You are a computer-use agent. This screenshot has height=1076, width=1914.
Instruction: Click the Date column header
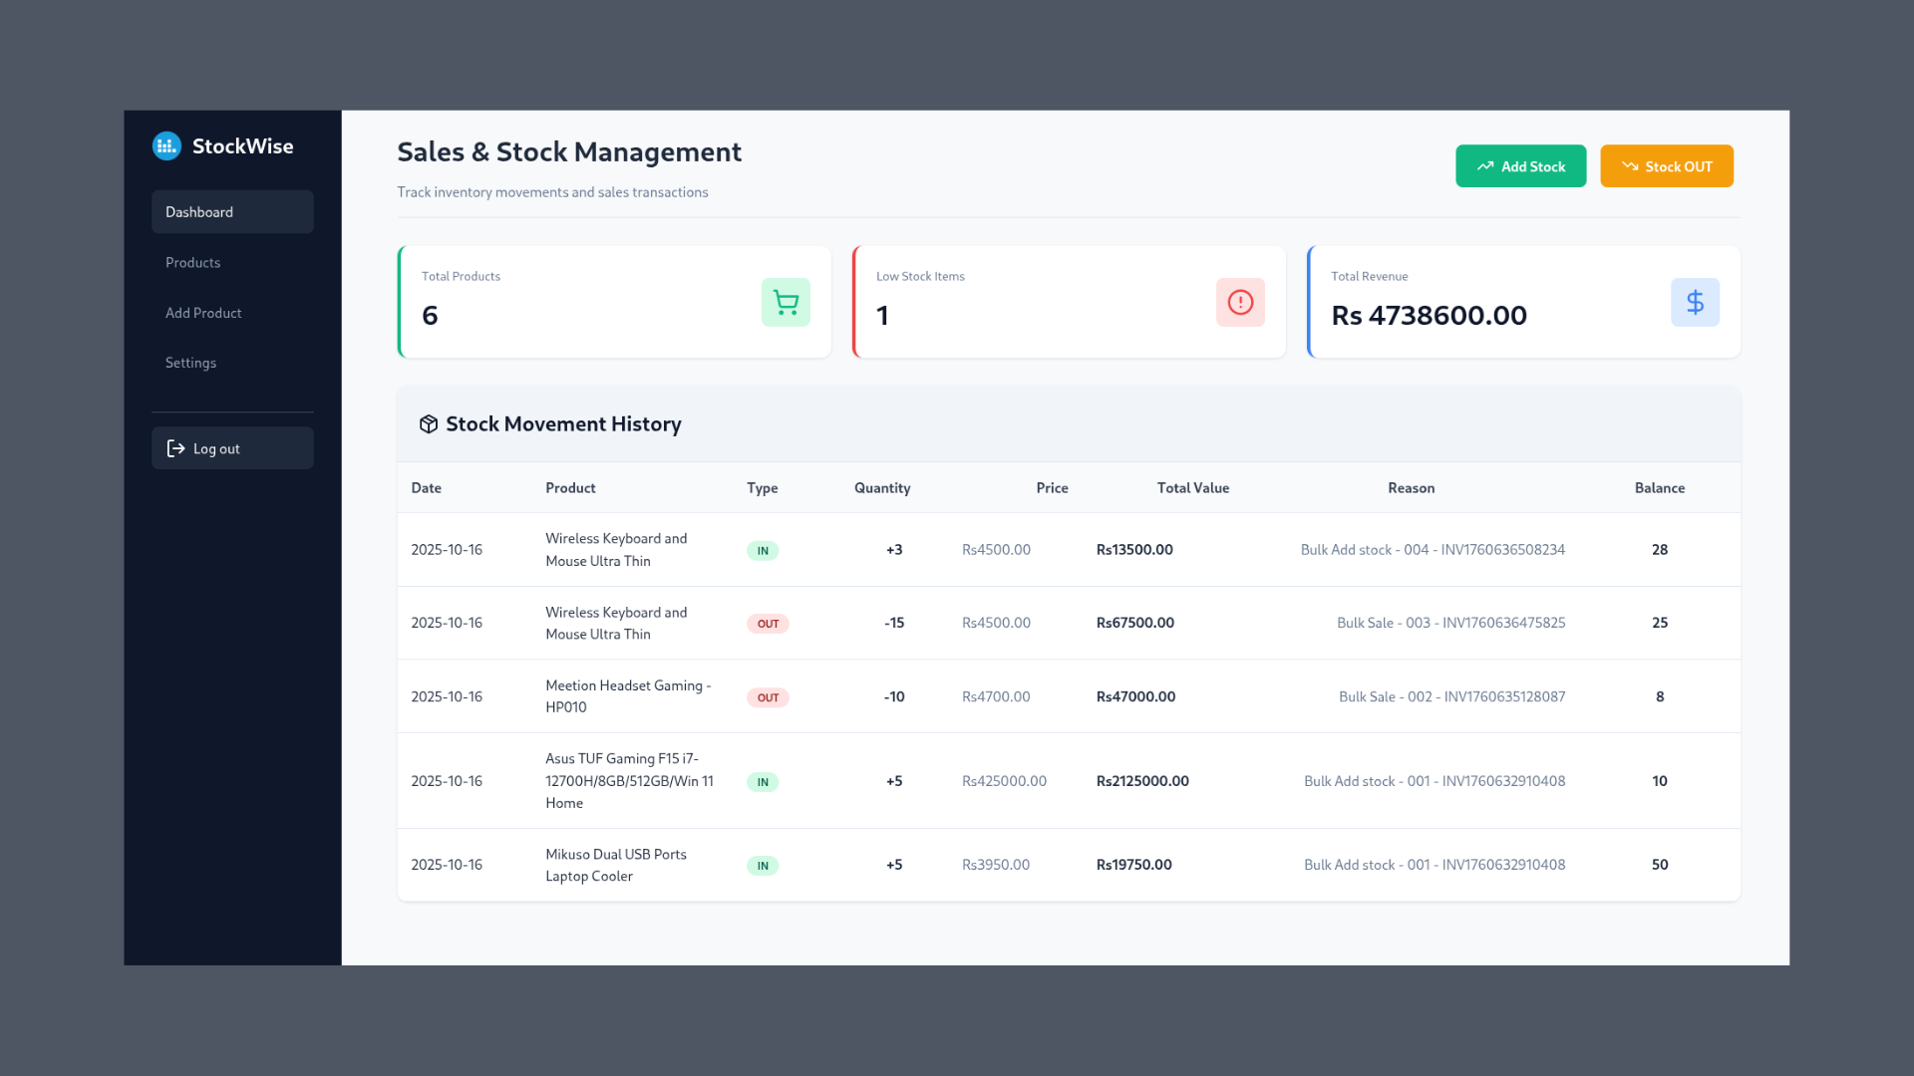coord(426,487)
